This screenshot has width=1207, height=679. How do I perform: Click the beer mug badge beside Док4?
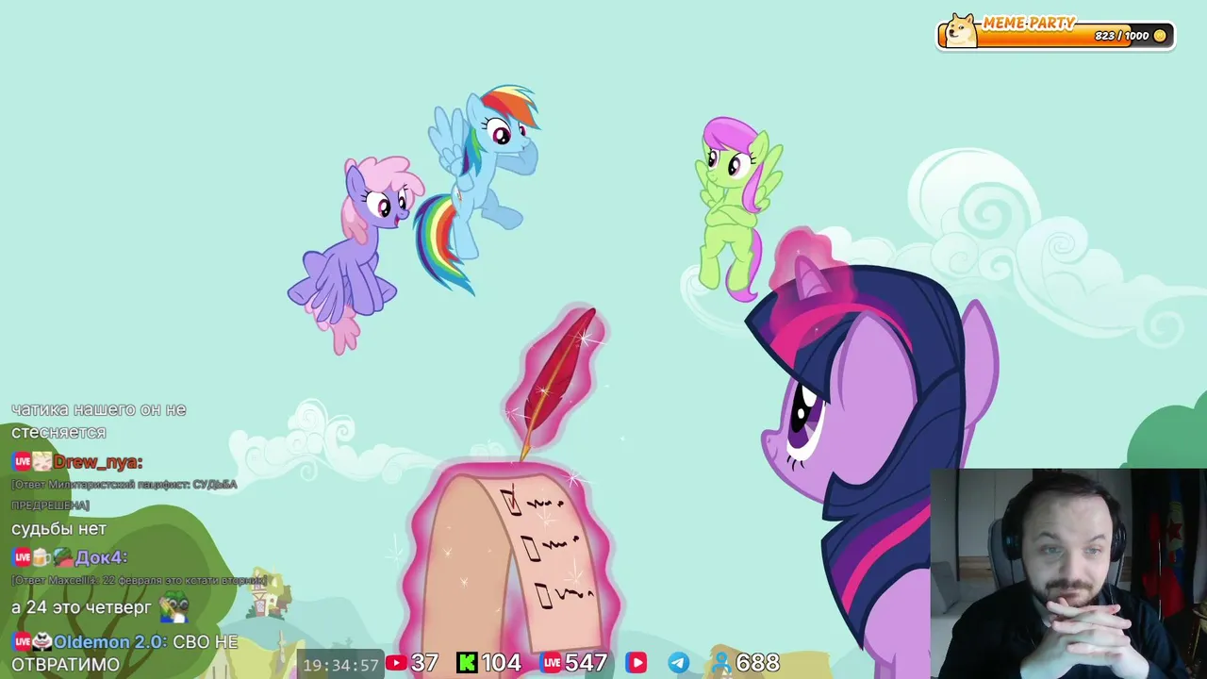41,557
